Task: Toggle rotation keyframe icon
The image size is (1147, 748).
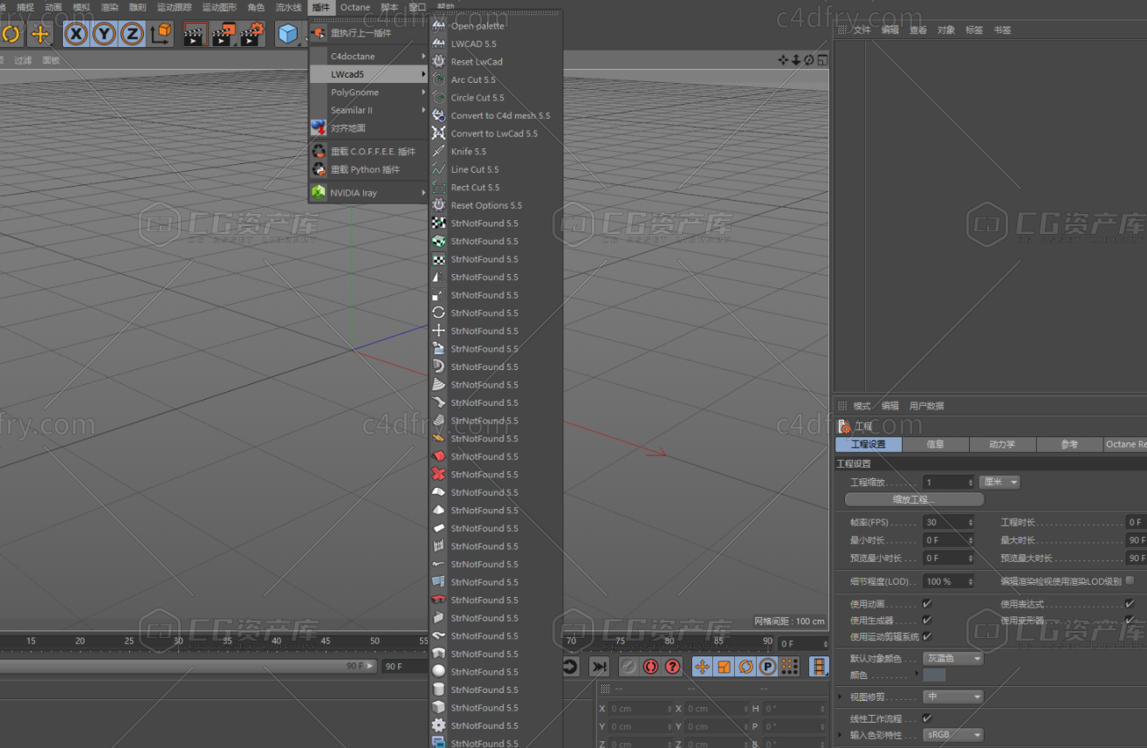Action: (x=745, y=667)
